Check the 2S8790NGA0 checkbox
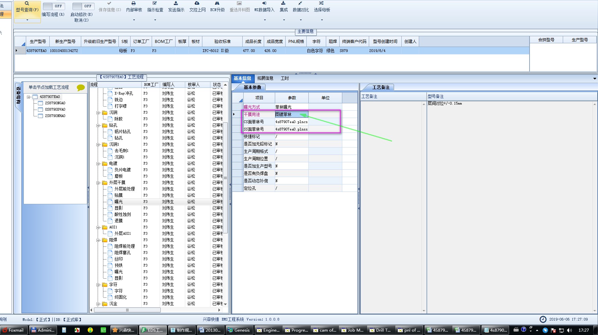This screenshot has width=598, height=335. click(x=40, y=103)
